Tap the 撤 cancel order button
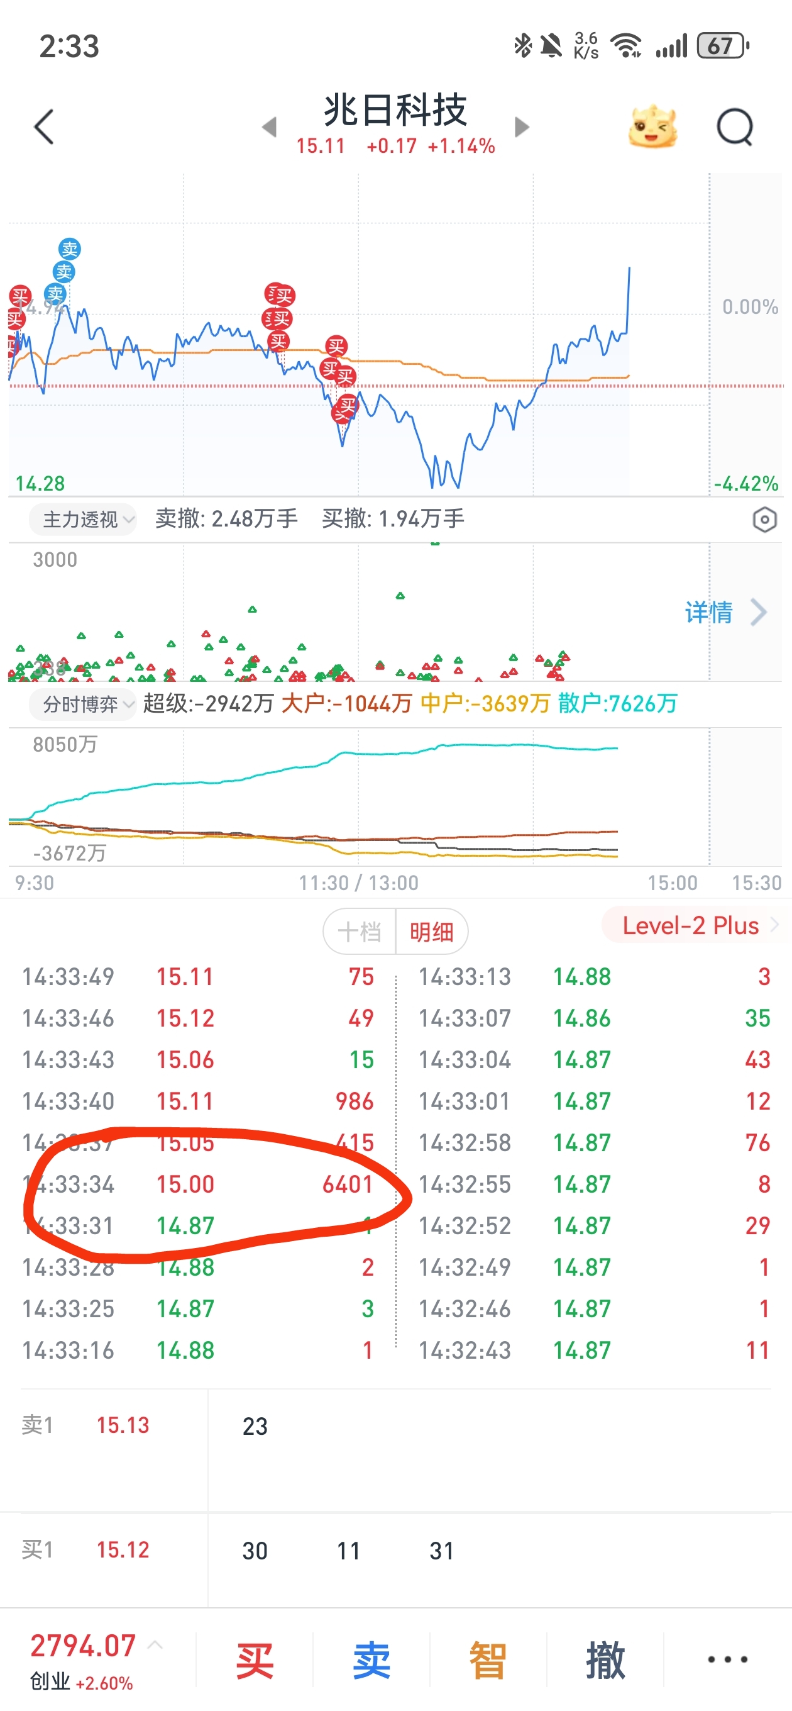The height and width of the screenshot is (1711, 792). pyautogui.click(x=605, y=1659)
